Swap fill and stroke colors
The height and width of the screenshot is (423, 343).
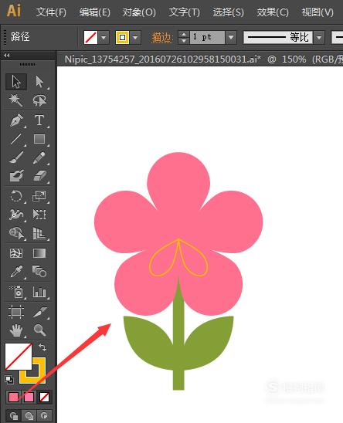(42, 347)
